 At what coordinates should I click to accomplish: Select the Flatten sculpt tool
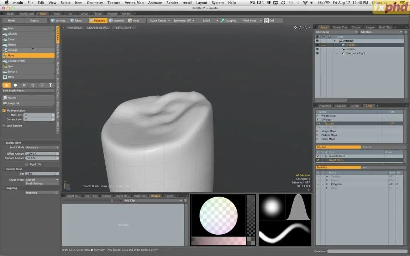pyautogui.click(x=28, y=45)
